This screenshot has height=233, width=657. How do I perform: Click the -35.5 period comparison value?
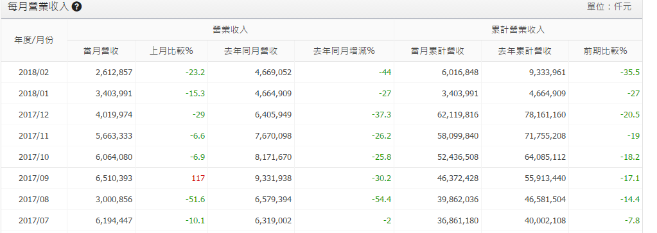(x=630, y=73)
